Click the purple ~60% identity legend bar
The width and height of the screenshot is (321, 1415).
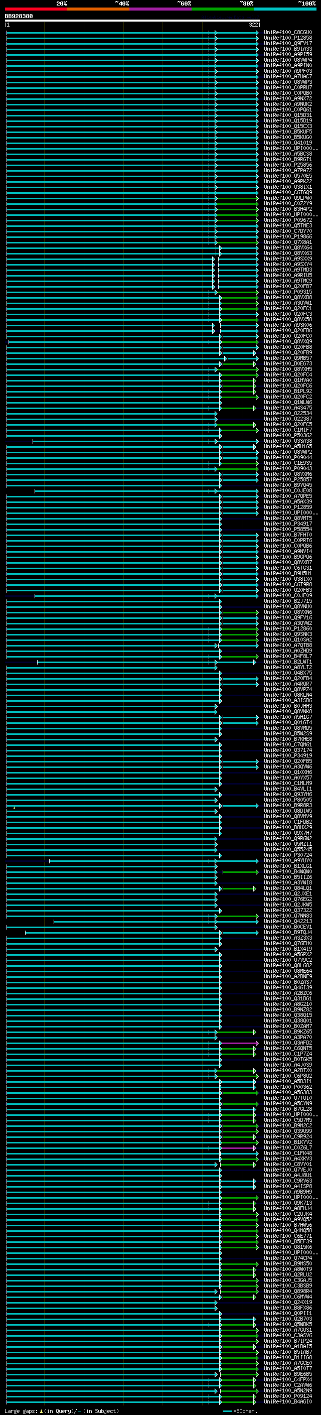click(160, 9)
